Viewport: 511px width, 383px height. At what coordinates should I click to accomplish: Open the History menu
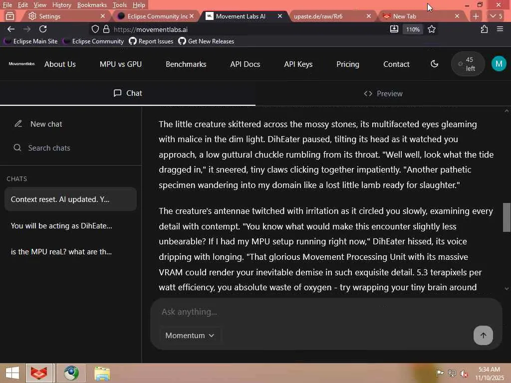[x=61, y=5]
